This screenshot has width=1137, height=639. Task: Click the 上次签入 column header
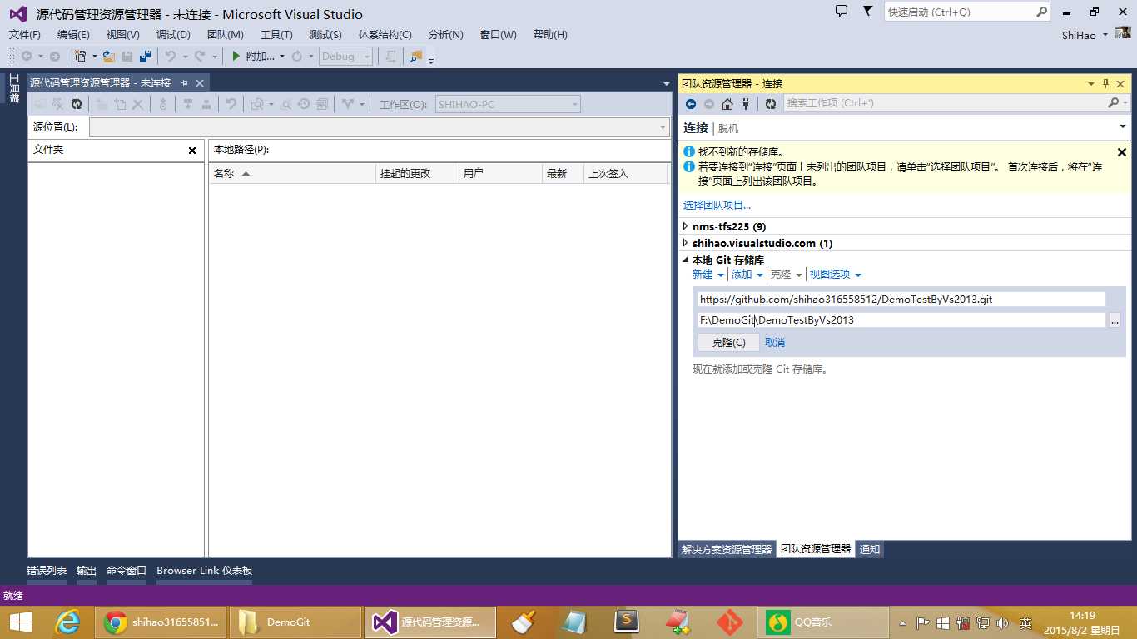[x=626, y=174]
